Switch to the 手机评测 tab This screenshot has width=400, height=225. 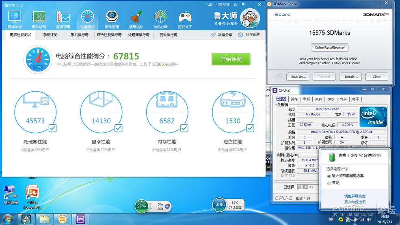point(50,35)
